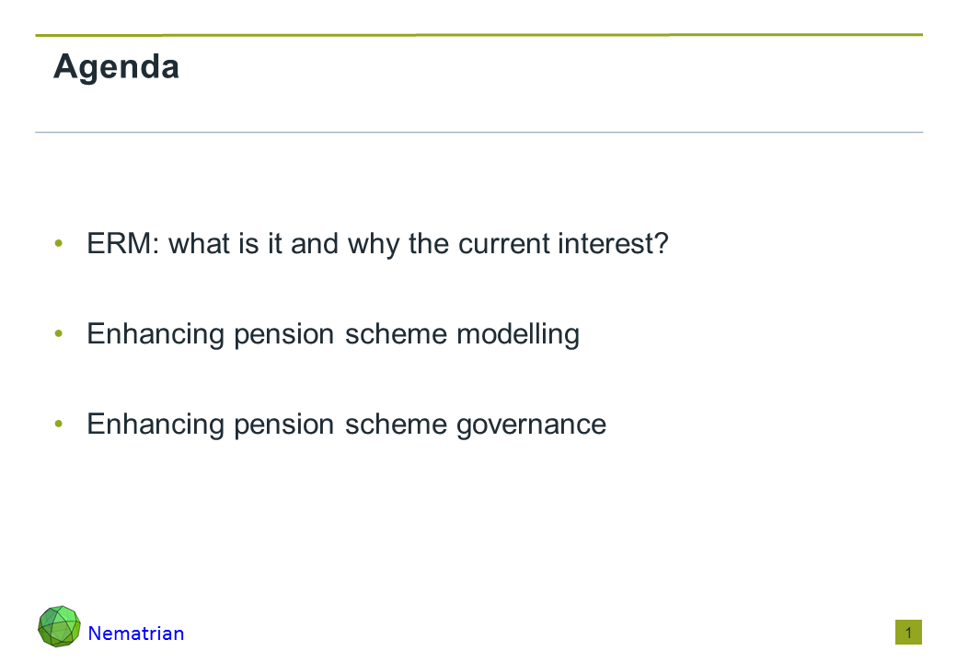The width and height of the screenshot is (957, 663).
Task: Select the word 'modelling' in second bullet
Action: pyautogui.click(x=518, y=333)
